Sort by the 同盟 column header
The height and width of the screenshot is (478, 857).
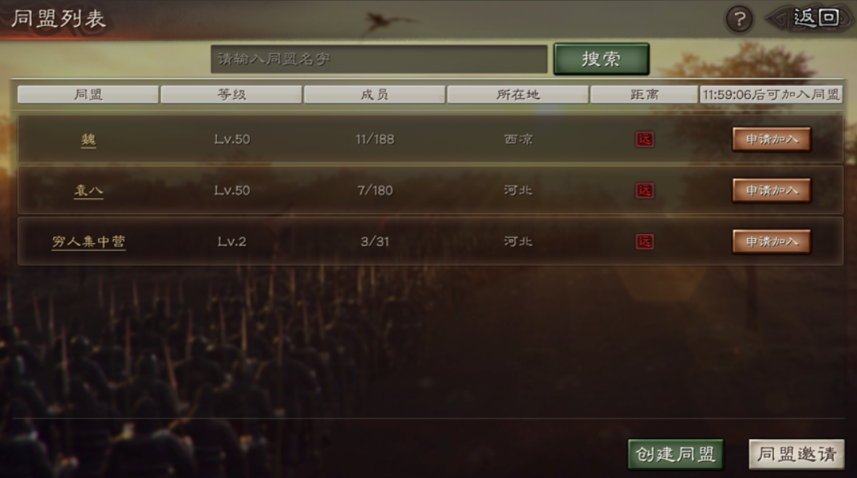pyautogui.click(x=88, y=94)
